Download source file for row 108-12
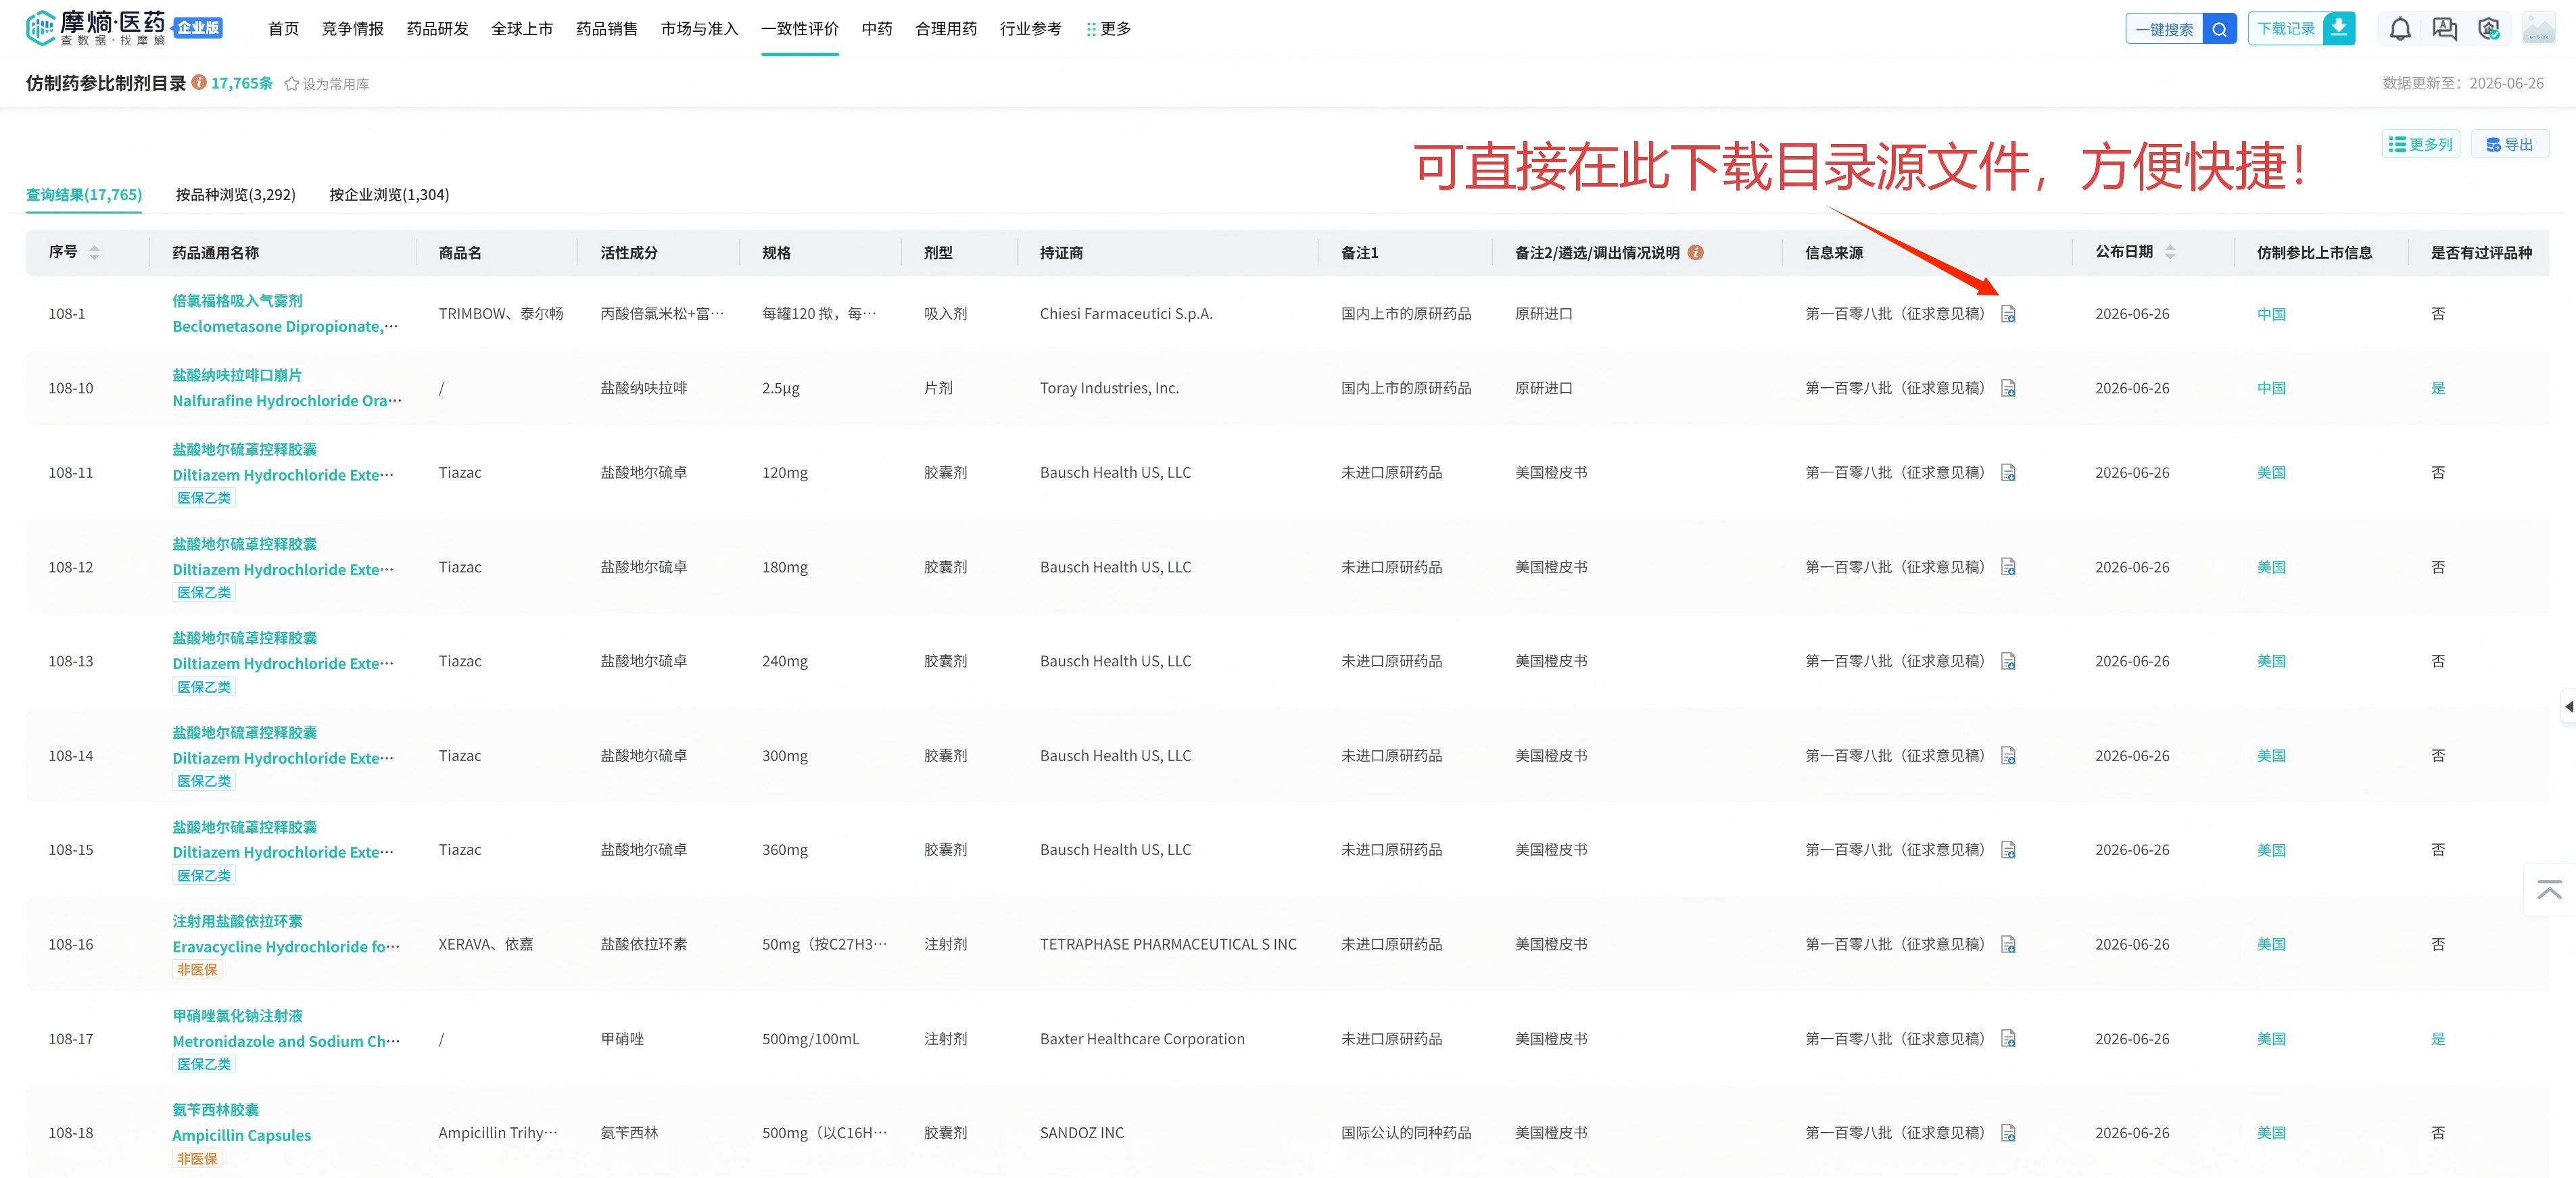2576x1178 pixels. 2008,567
